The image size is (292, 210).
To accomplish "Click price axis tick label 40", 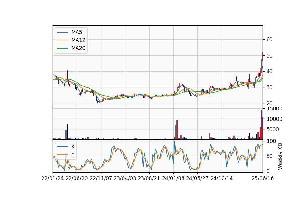I will [x=269, y=71].
